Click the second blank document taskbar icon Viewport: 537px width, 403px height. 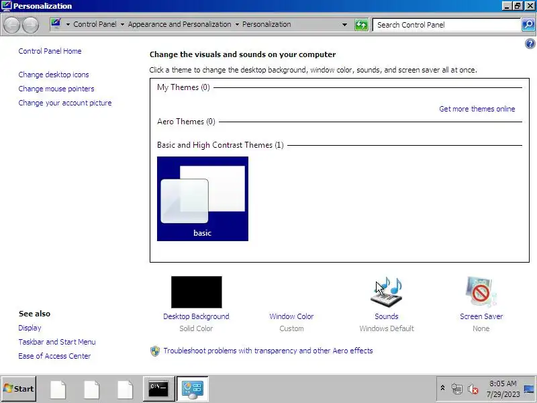pyautogui.click(x=91, y=390)
